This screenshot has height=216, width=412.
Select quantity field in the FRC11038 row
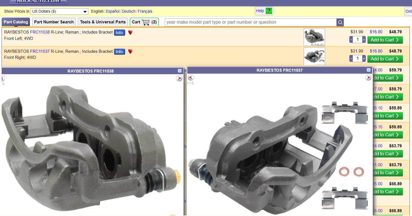point(358,40)
